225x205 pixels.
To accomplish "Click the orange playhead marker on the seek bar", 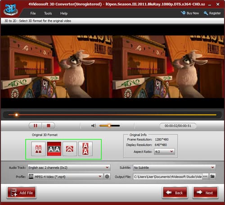I will pyautogui.click(x=17, y=115).
